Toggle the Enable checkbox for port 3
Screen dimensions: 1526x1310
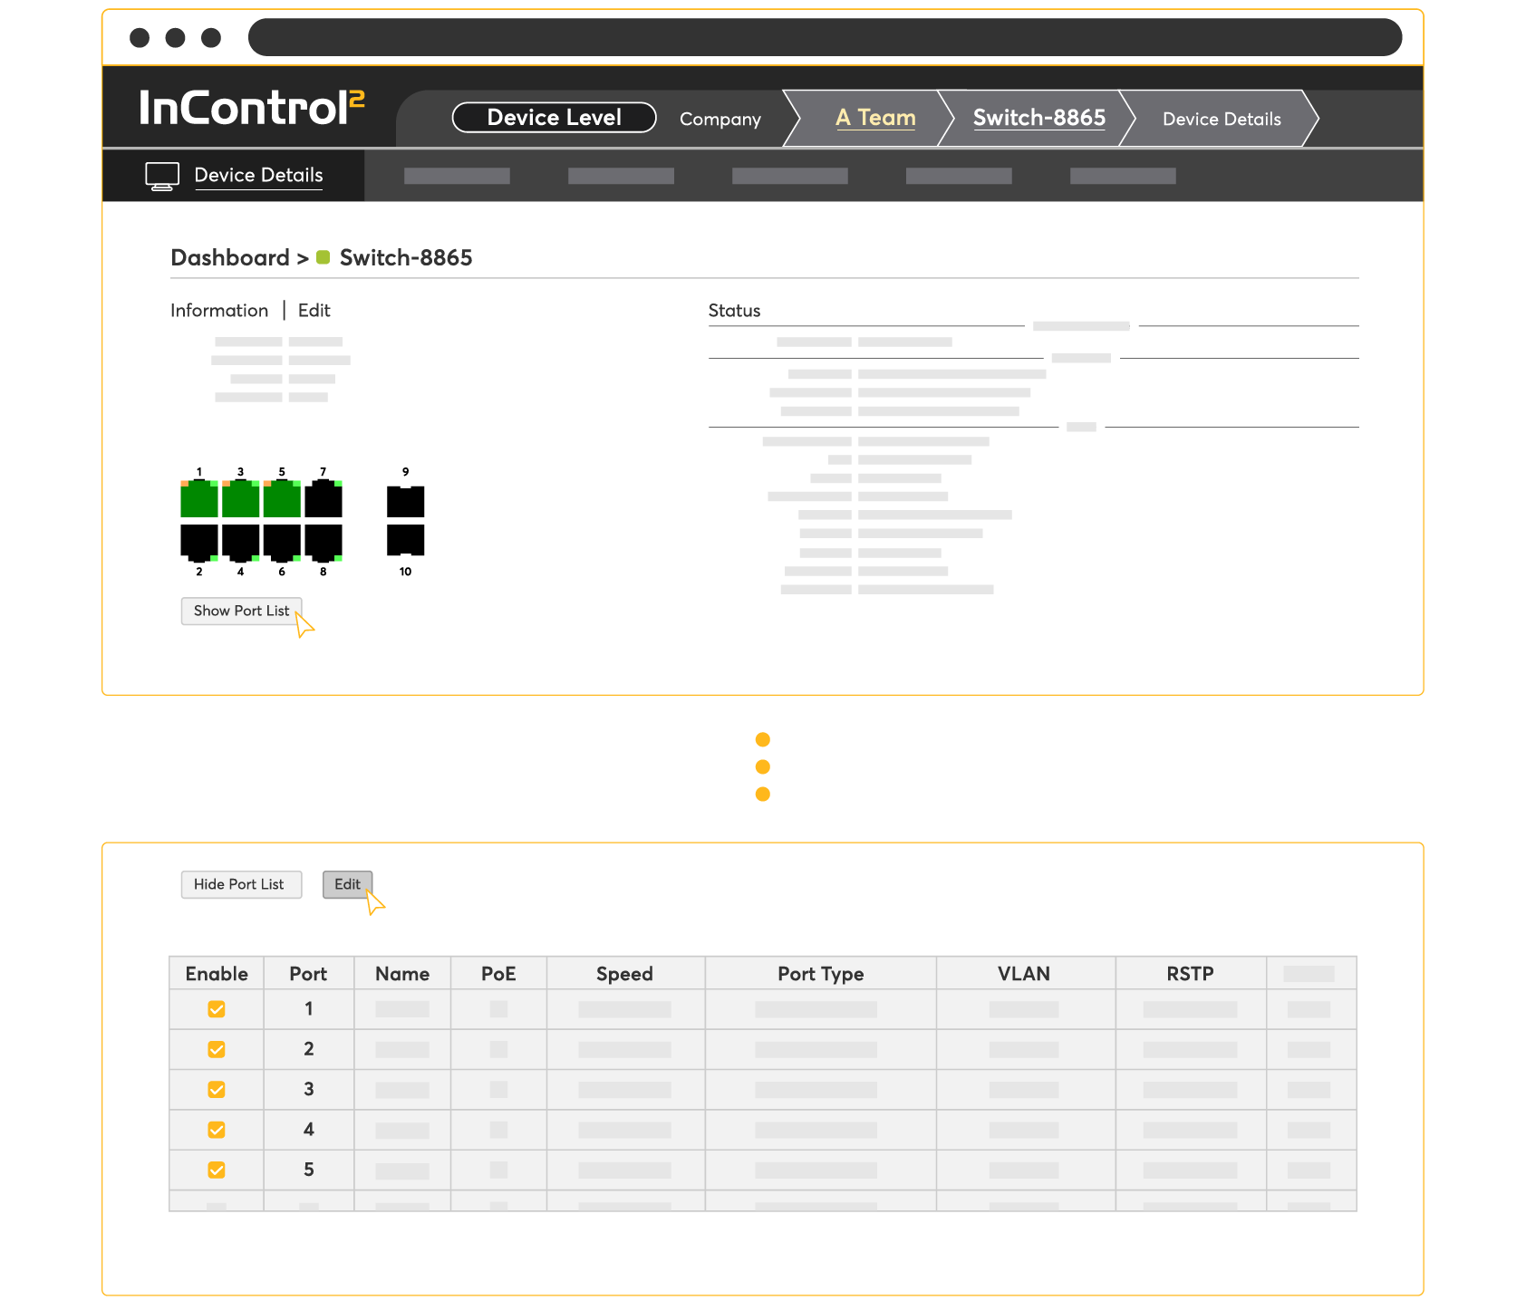217,1090
